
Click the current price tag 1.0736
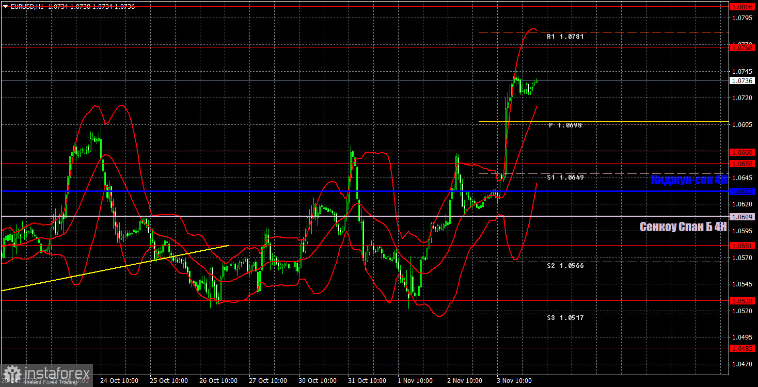[x=742, y=81]
